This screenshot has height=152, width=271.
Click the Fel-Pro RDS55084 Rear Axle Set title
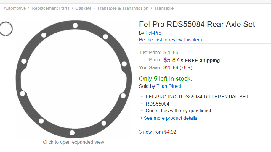(x=197, y=24)
